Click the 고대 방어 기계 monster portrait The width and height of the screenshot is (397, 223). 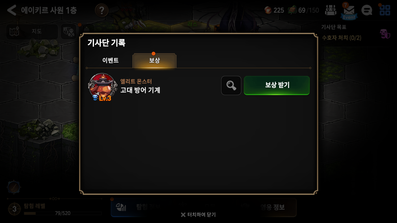[x=102, y=86]
